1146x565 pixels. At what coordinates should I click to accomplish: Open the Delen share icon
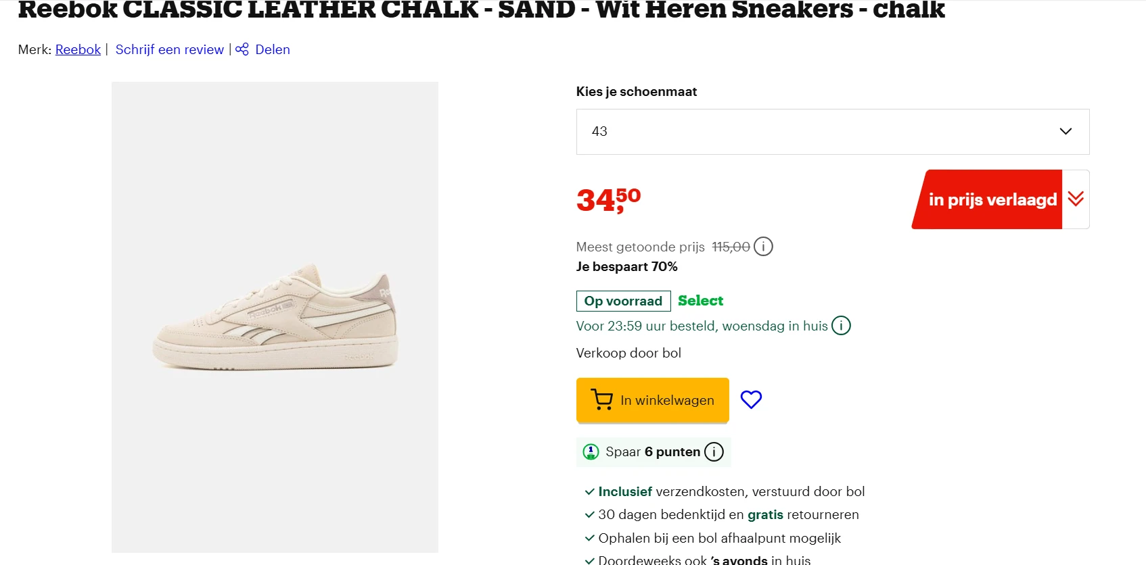tap(242, 49)
